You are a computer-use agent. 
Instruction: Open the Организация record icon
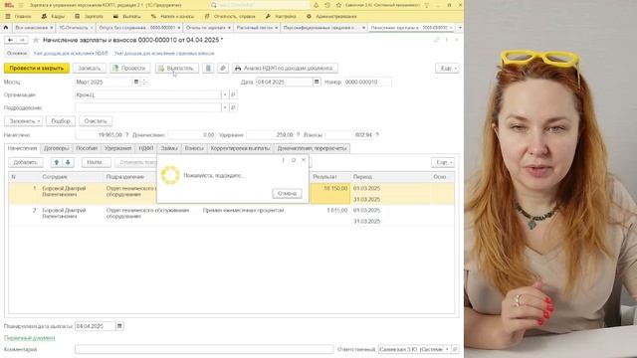point(233,94)
